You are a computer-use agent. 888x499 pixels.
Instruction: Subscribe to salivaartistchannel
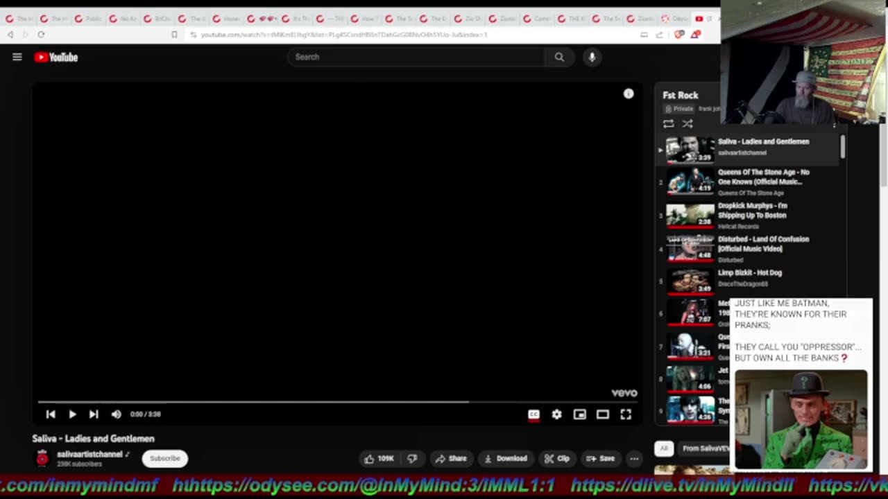(165, 458)
